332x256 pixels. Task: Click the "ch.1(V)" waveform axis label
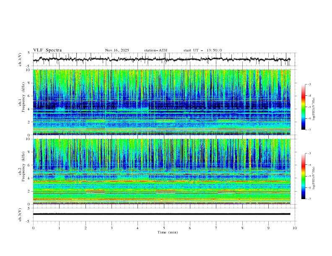[x=20, y=59]
